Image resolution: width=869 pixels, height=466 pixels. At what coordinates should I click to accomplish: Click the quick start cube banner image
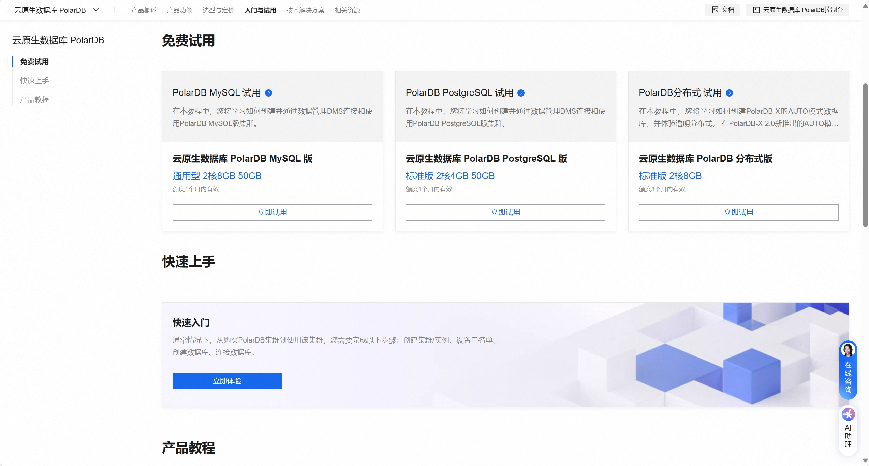click(x=699, y=358)
